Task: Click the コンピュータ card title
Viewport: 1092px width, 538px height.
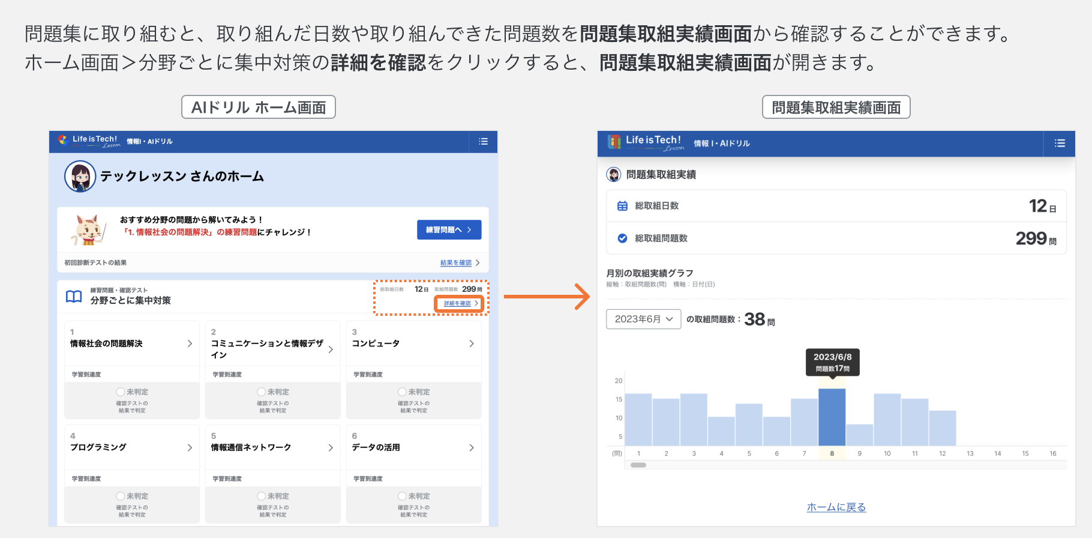Action: tap(376, 343)
